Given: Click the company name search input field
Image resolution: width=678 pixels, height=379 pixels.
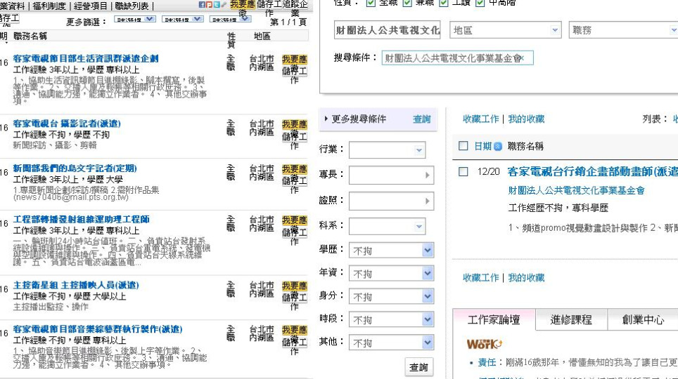Looking at the screenshot, I should click(x=388, y=30).
